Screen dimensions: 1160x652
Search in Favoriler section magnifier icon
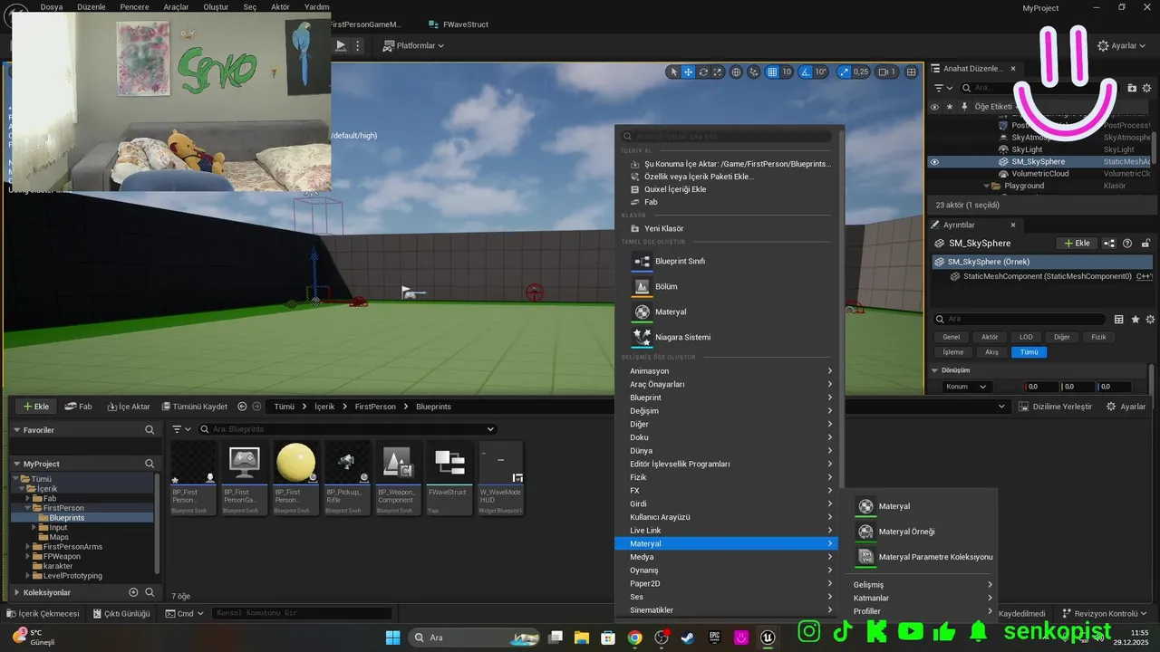[x=150, y=430]
